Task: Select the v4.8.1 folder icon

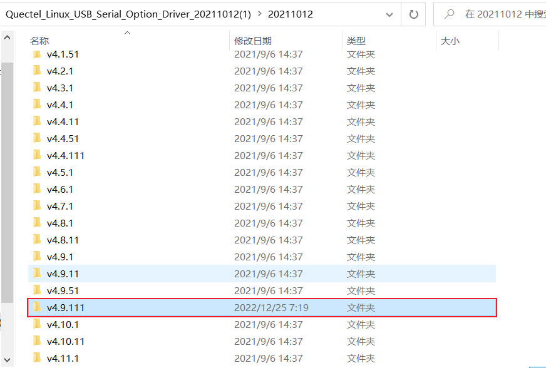Action: coord(37,223)
